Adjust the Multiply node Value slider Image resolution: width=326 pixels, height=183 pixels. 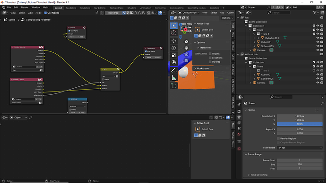(x=77, y=113)
